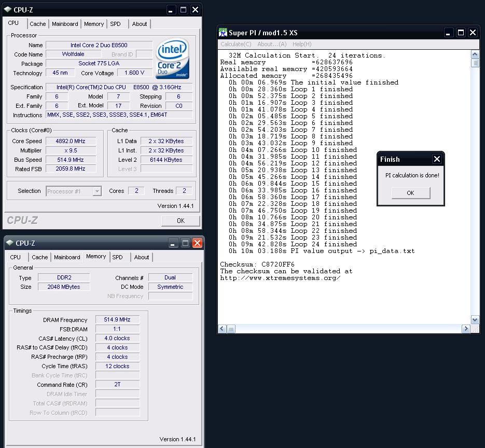Viewport: 485px width, 448px height.
Task: Click the Super PI horizontal scrollbar thumb
Action: [231, 329]
